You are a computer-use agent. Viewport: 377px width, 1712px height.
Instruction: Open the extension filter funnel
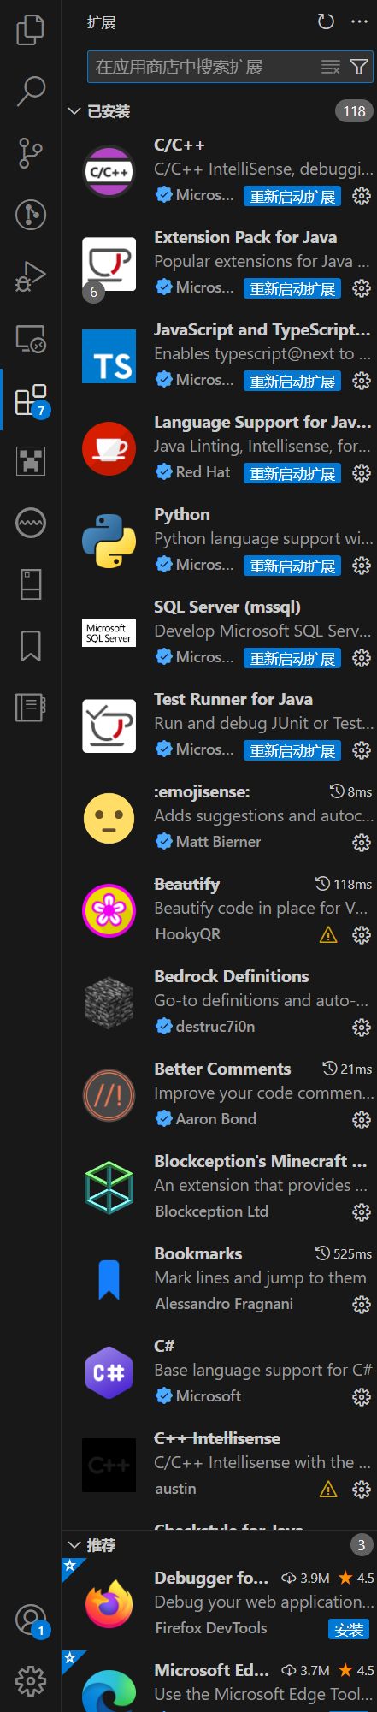pyautogui.click(x=359, y=67)
